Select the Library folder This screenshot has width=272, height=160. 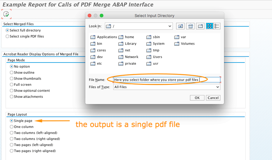coord(127,43)
